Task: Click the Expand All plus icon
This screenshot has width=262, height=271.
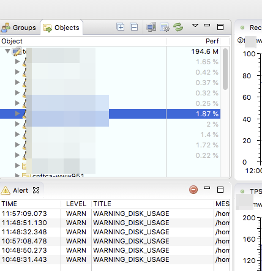Action: point(121,27)
